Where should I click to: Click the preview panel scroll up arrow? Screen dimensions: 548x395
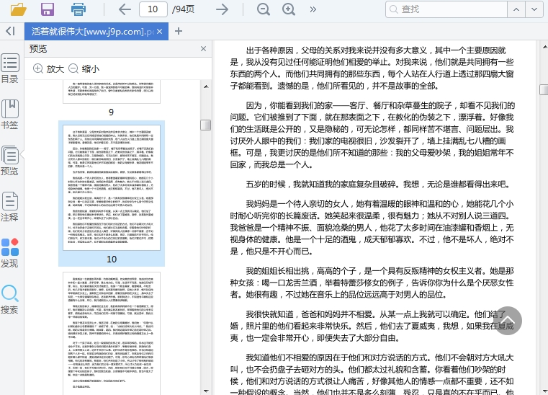tap(206, 86)
